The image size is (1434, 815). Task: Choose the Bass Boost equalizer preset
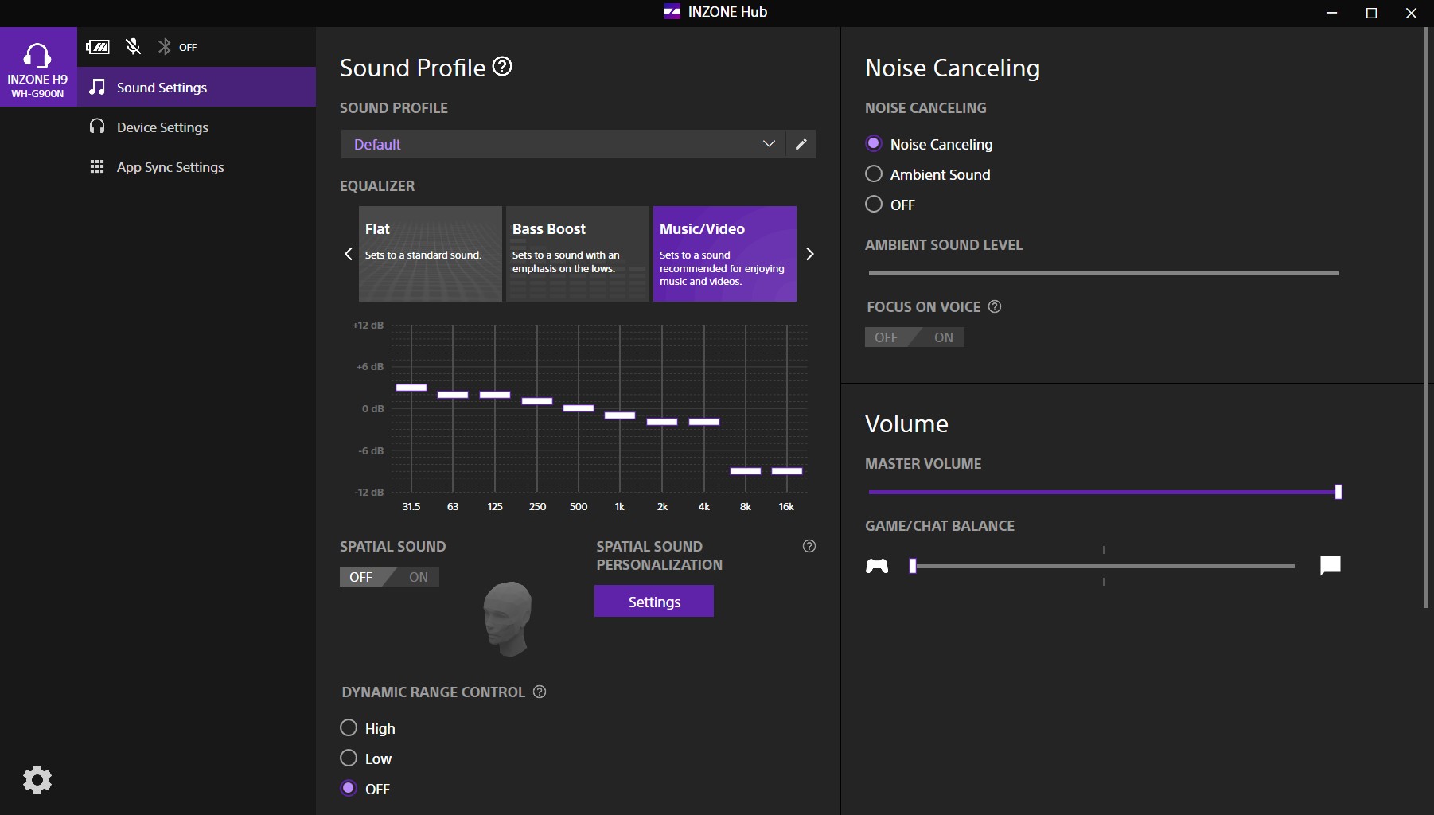[578, 254]
